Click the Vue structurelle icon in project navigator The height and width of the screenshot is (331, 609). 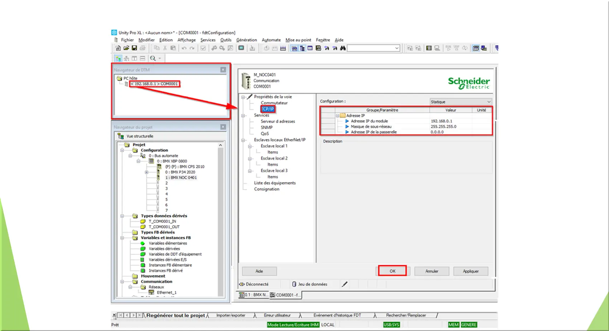click(121, 136)
